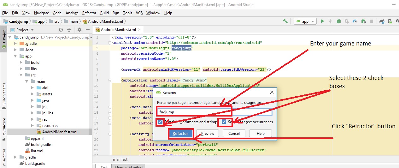The image size is (399, 168).
Task: Open the VCS menu
Action: pyautogui.click(x=139, y=13)
